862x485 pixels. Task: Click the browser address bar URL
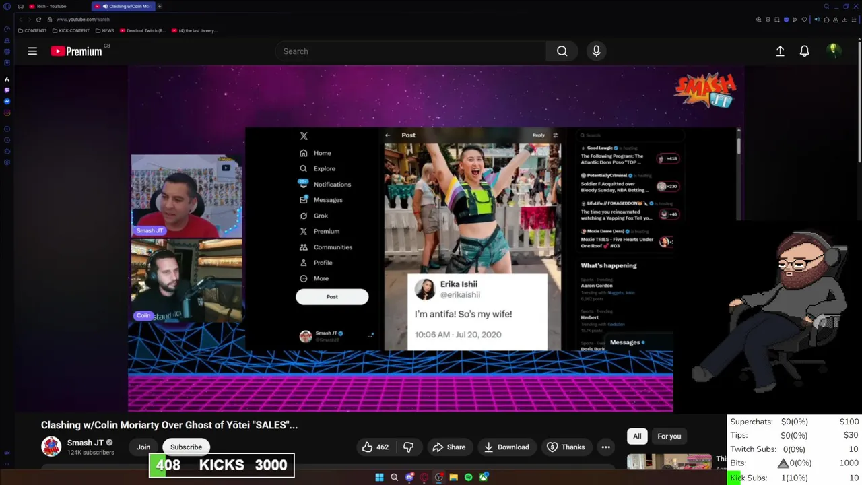point(83,20)
